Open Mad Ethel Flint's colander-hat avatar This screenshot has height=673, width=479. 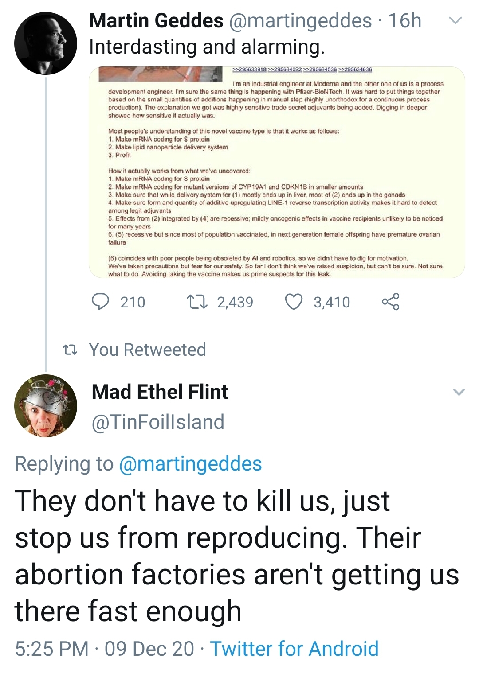pos(46,406)
